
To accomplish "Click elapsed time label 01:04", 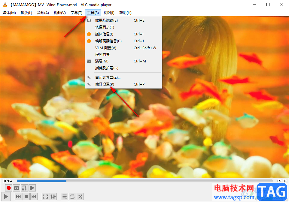I will click(8, 181).
